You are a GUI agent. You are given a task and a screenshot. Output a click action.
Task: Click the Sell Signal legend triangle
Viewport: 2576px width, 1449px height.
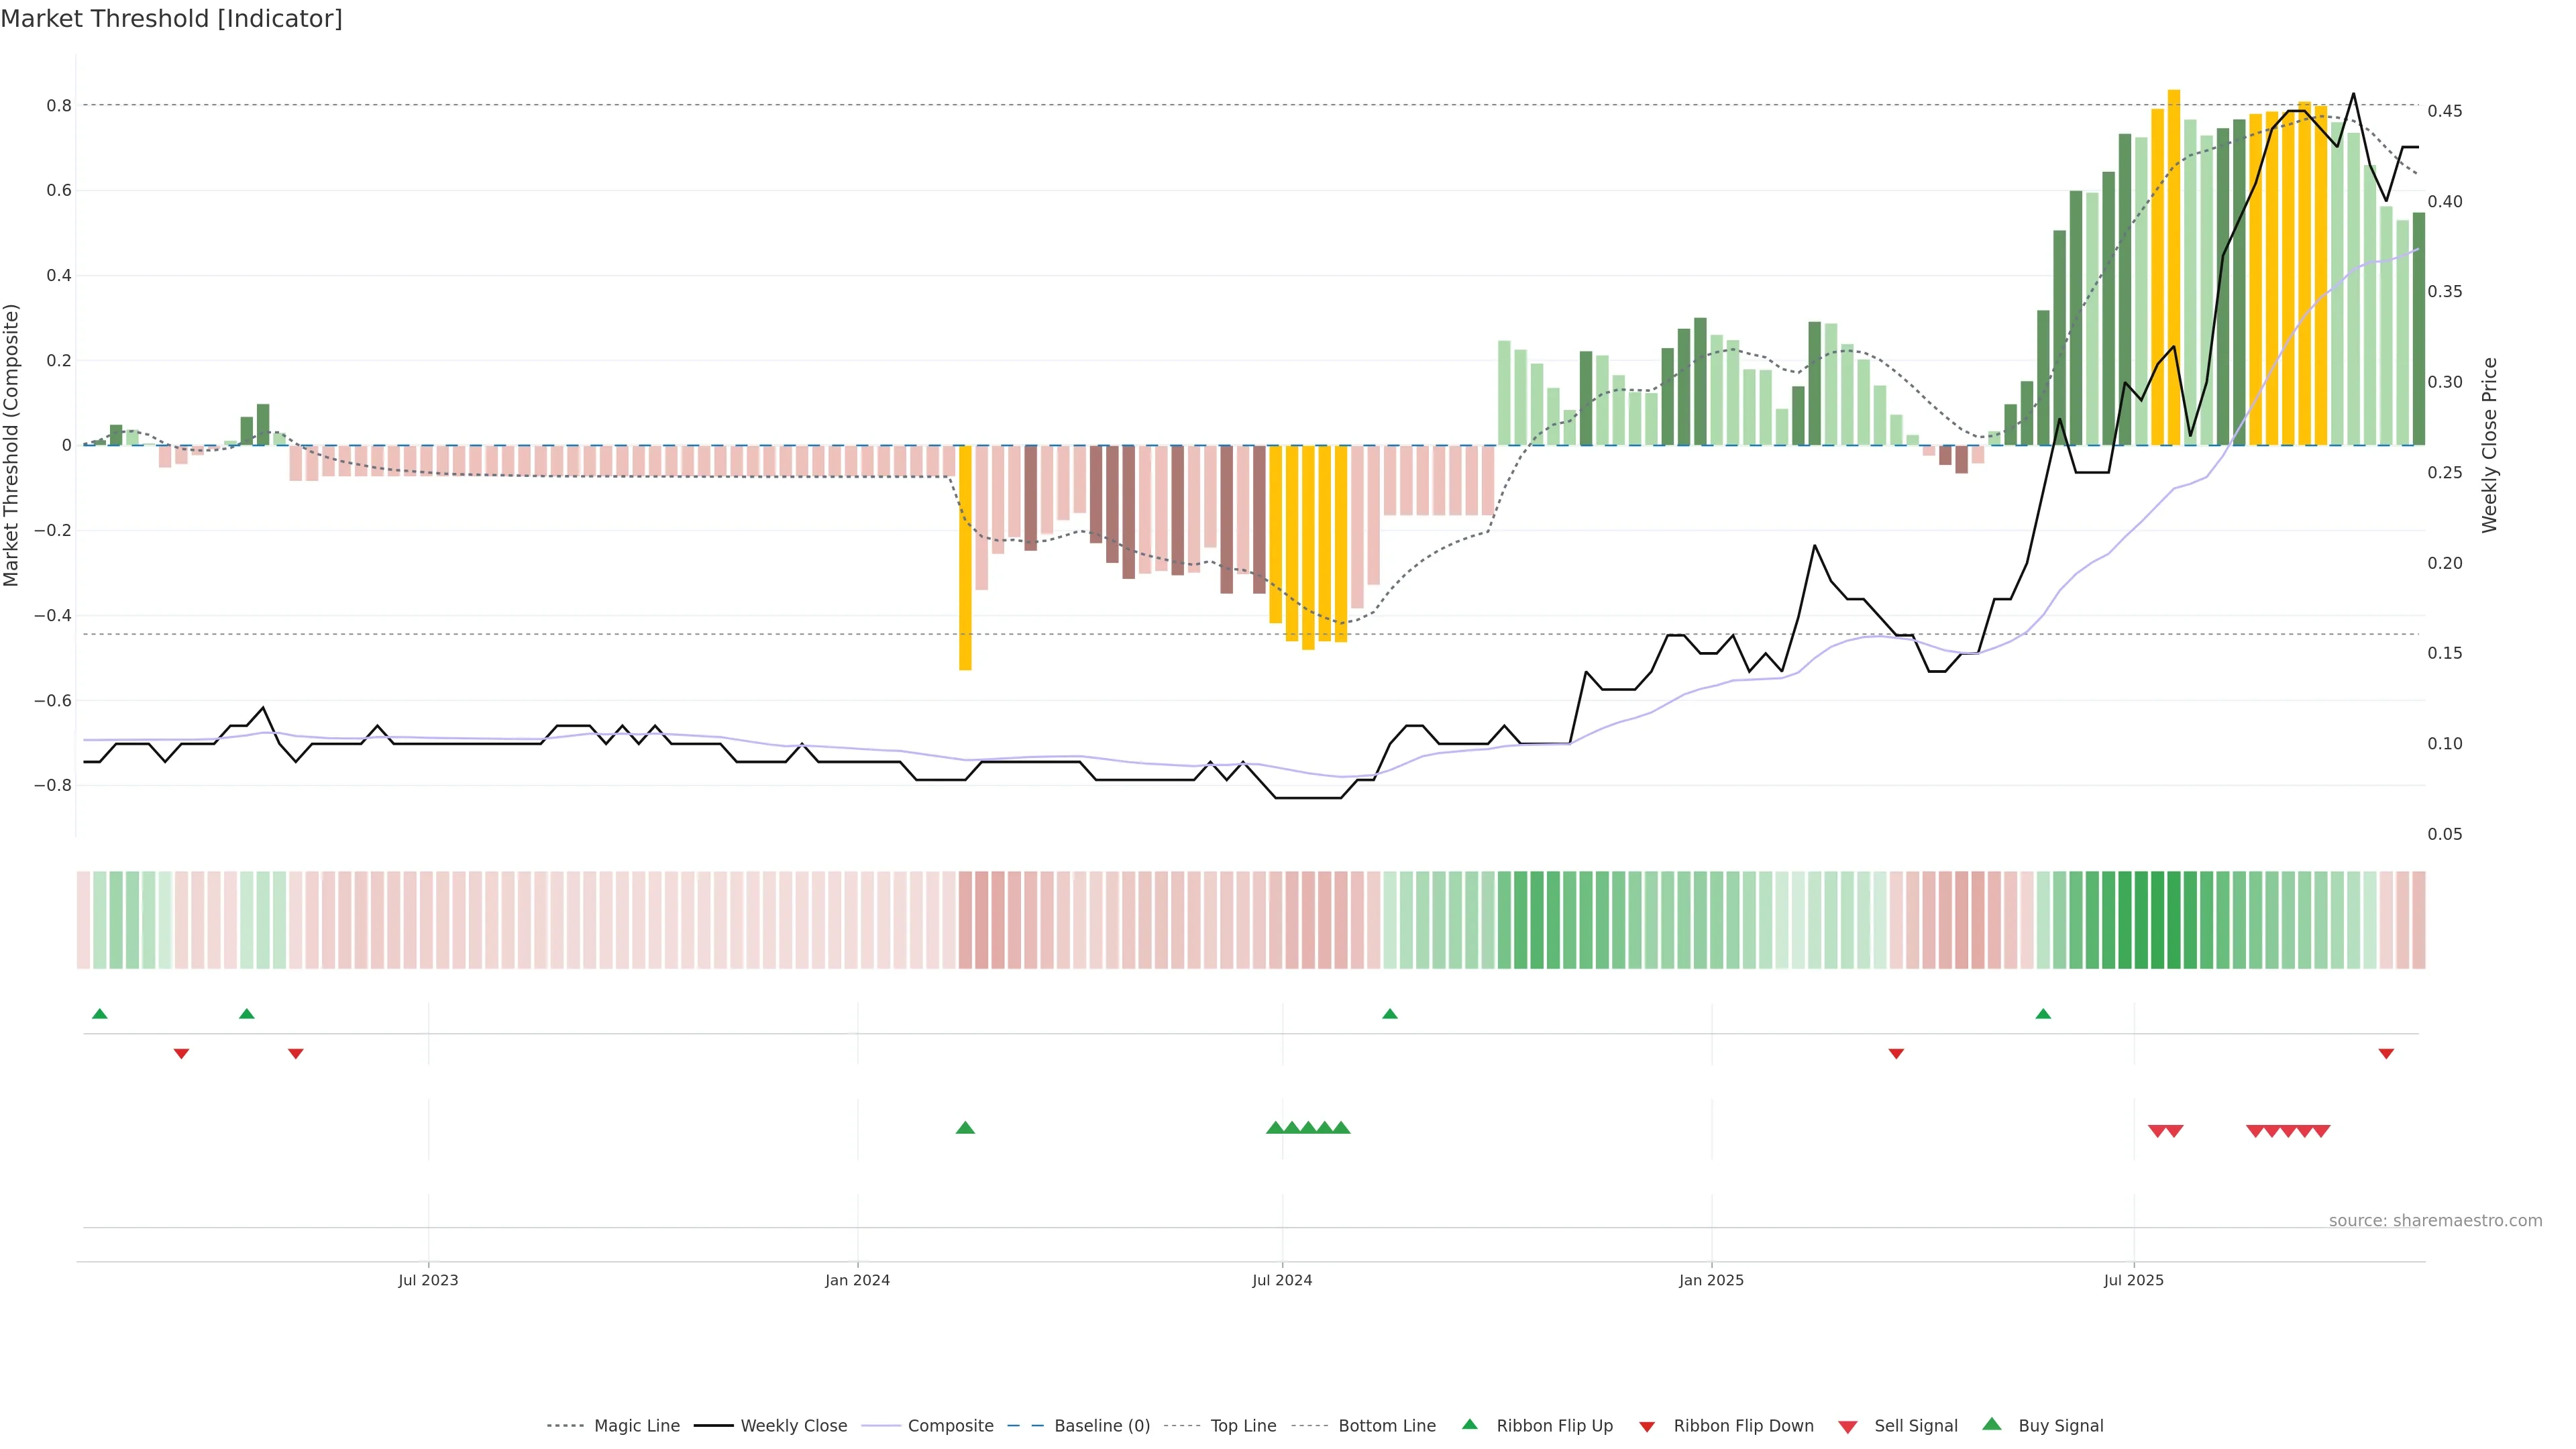tap(1848, 1427)
